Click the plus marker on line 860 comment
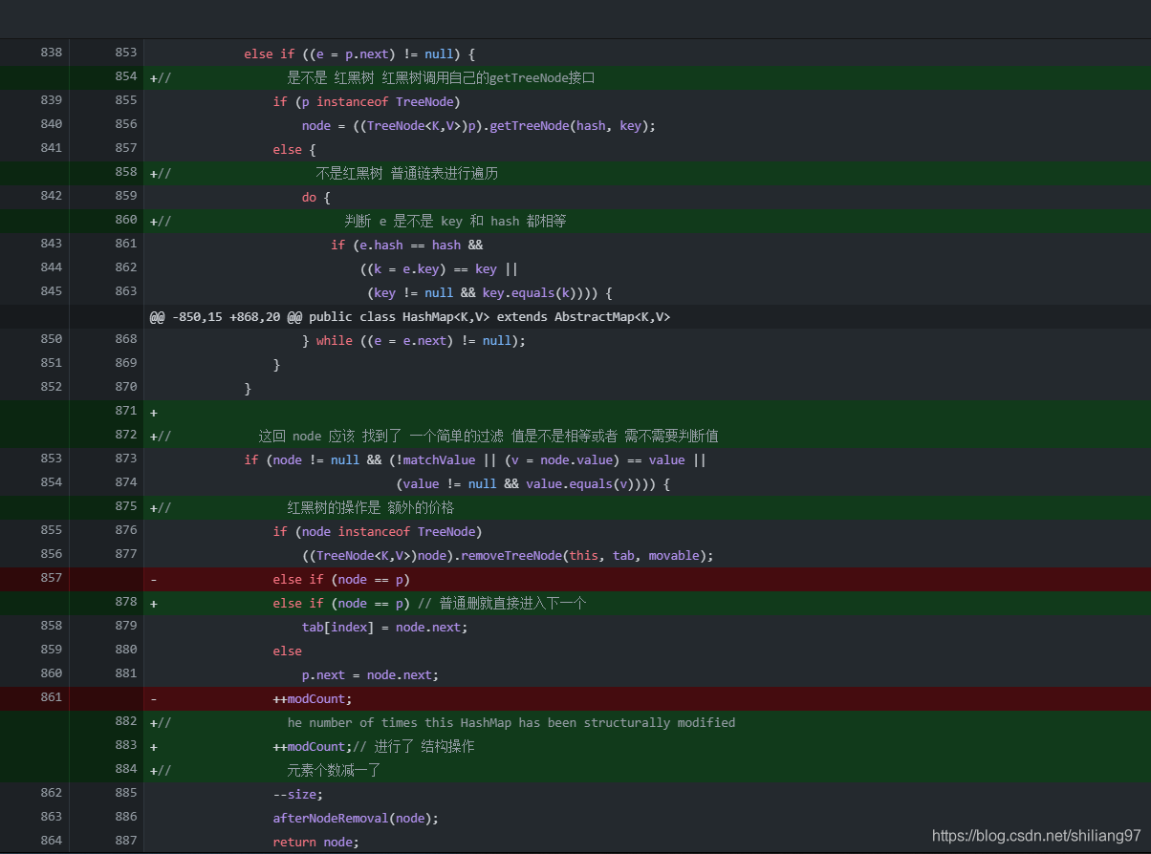The width and height of the screenshot is (1151, 854). (154, 221)
